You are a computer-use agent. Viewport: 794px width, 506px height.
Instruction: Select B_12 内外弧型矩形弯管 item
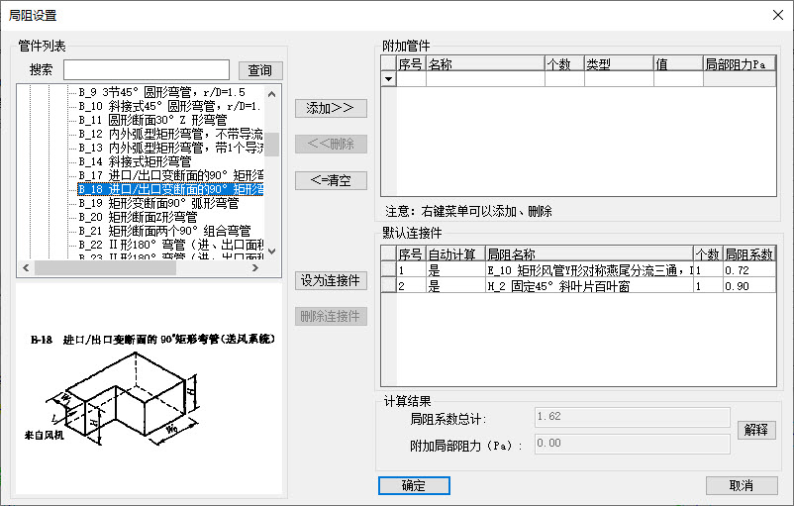click(170, 134)
